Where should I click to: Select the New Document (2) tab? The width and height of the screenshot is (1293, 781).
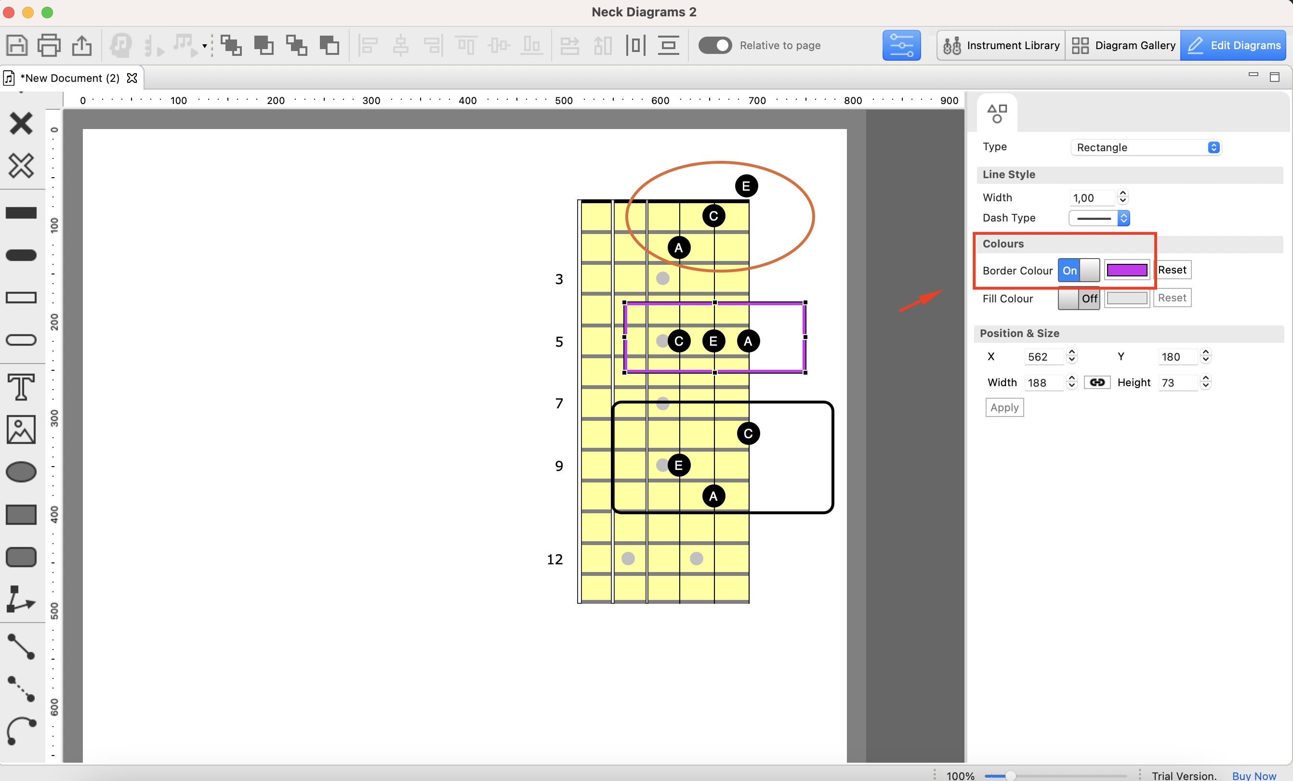[69, 78]
